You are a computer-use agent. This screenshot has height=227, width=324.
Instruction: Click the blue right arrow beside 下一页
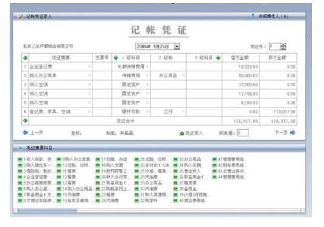(293, 132)
